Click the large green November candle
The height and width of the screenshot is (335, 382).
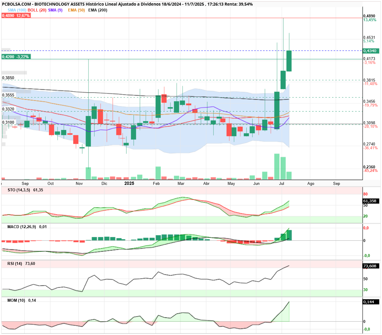click(x=88, y=131)
